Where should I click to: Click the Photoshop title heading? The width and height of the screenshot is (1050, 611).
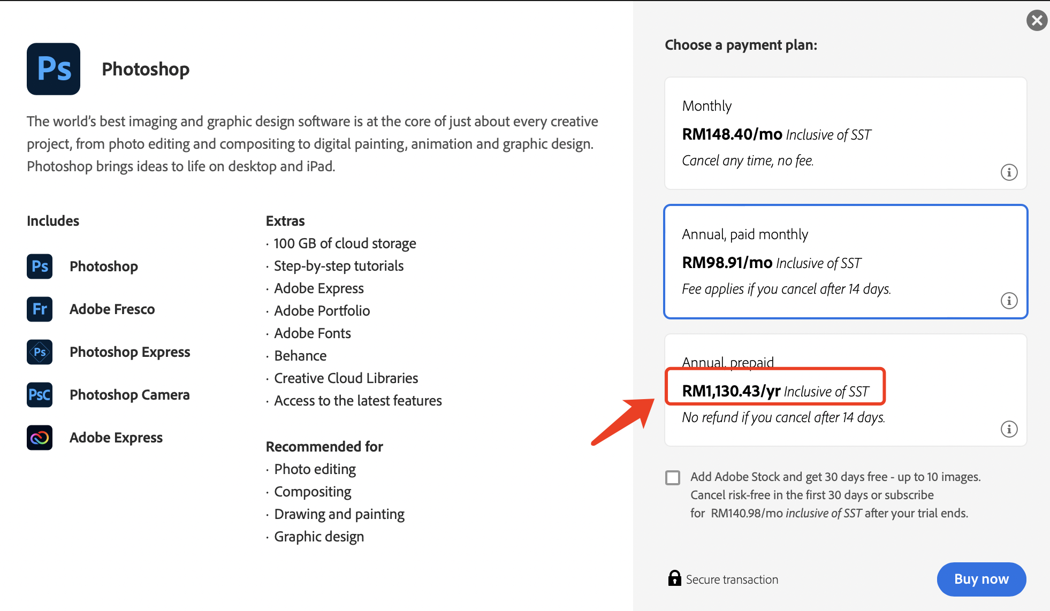[146, 69]
